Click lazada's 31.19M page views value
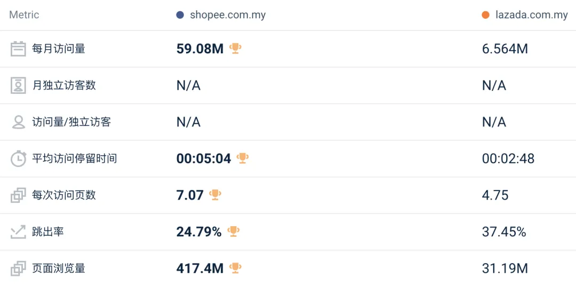 (x=505, y=268)
